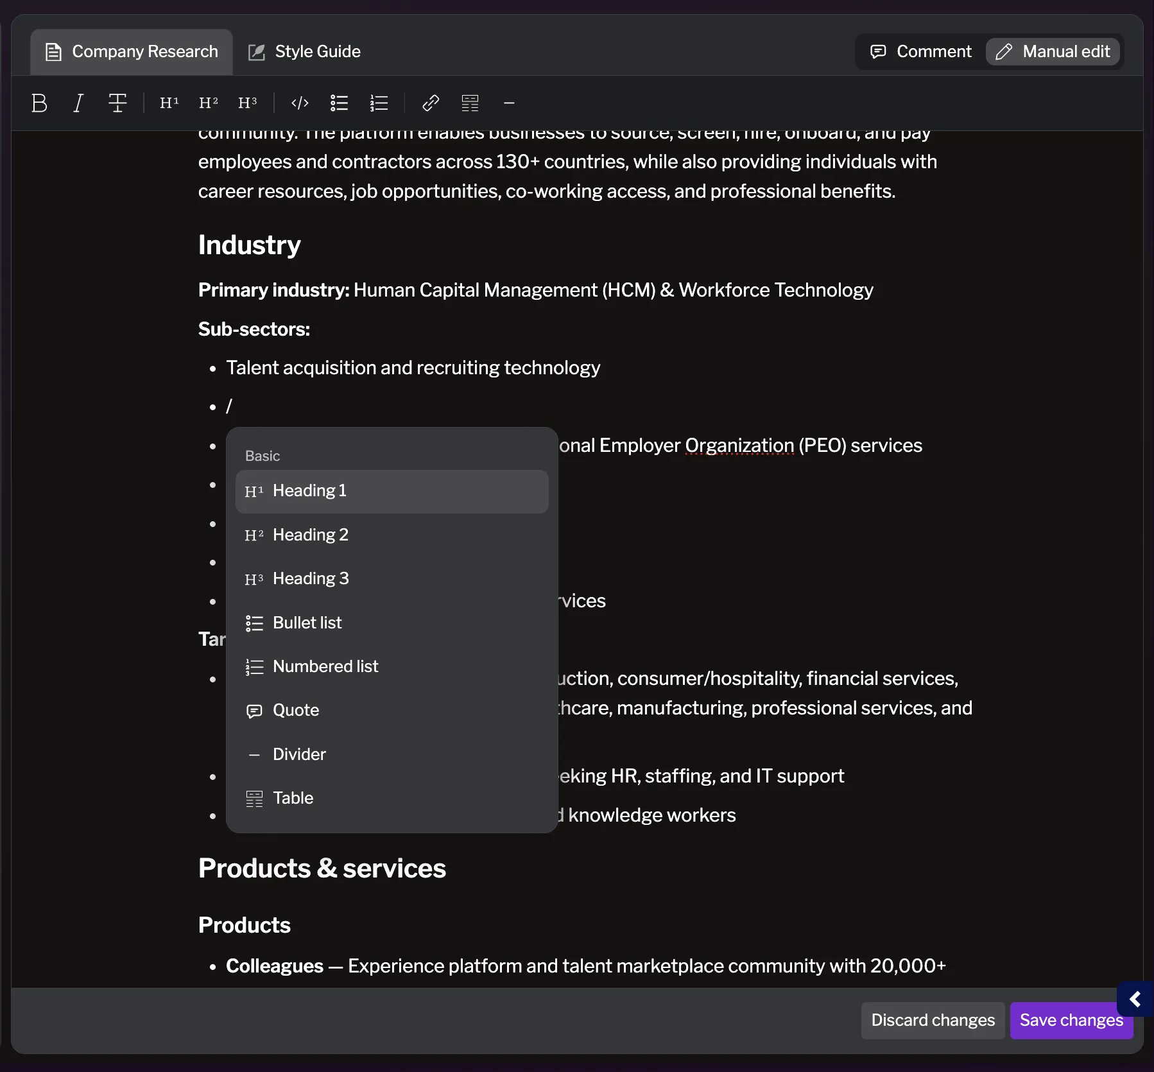Select Bullet list in slash menu

click(x=392, y=623)
